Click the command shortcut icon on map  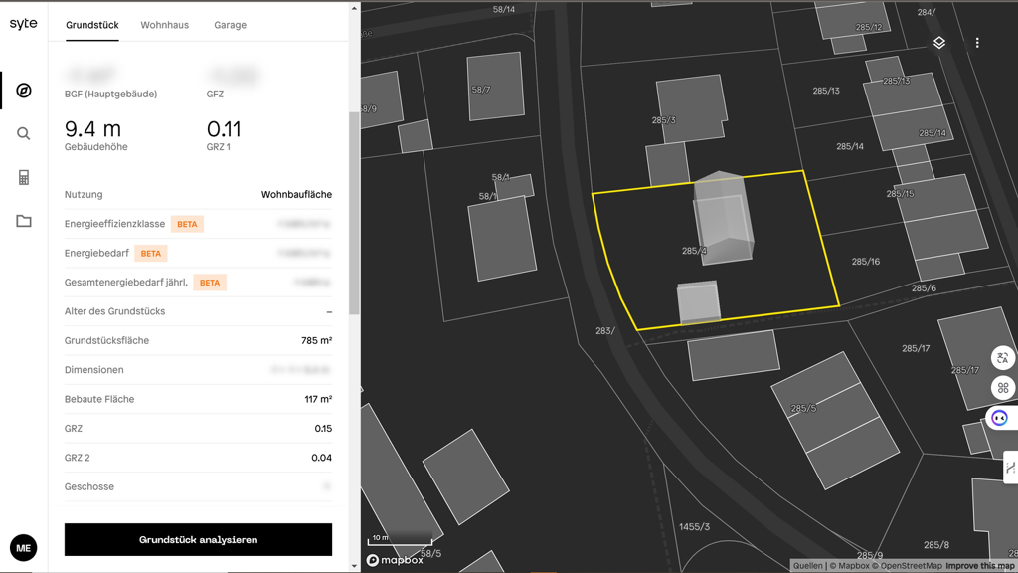[x=1002, y=388]
